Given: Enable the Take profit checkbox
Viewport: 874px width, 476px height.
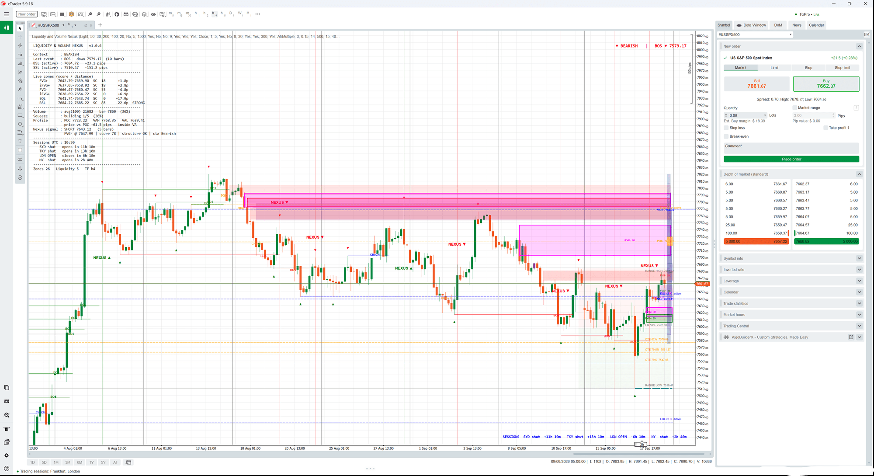Looking at the screenshot, I should pyautogui.click(x=825, y=128).
